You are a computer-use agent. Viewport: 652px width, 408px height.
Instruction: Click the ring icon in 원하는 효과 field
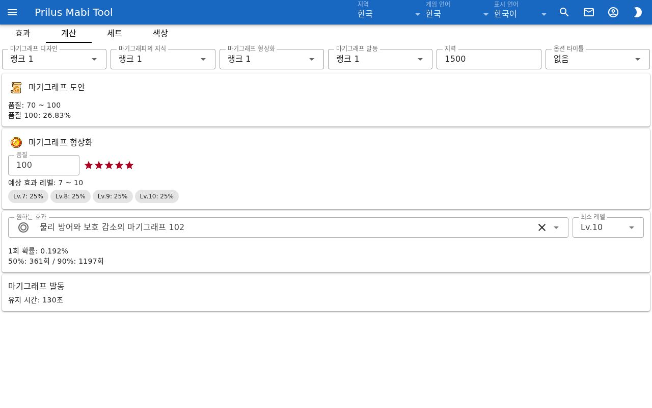pyautogui.click(x=23, y=227)
